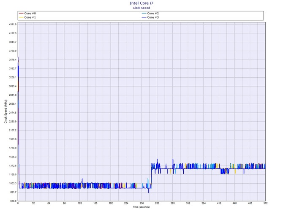
Task: Click the 128 x-axis tick label
Action: coord(80,203)
